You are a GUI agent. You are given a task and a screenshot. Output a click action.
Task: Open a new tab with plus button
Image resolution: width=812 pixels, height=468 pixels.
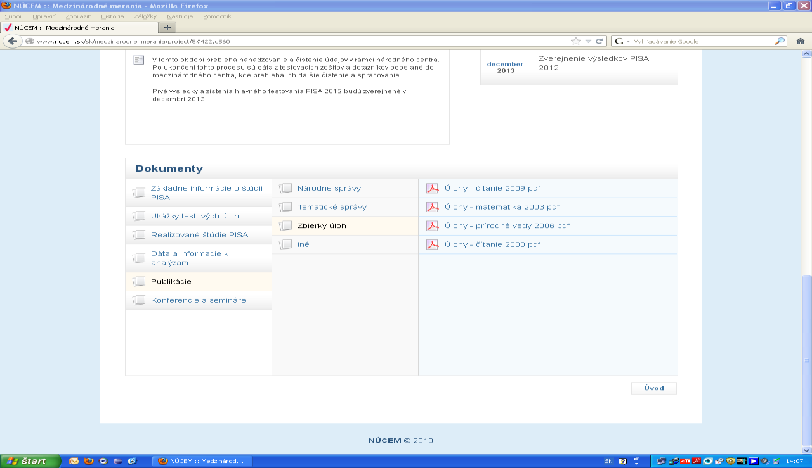click(x=167, y=27)
